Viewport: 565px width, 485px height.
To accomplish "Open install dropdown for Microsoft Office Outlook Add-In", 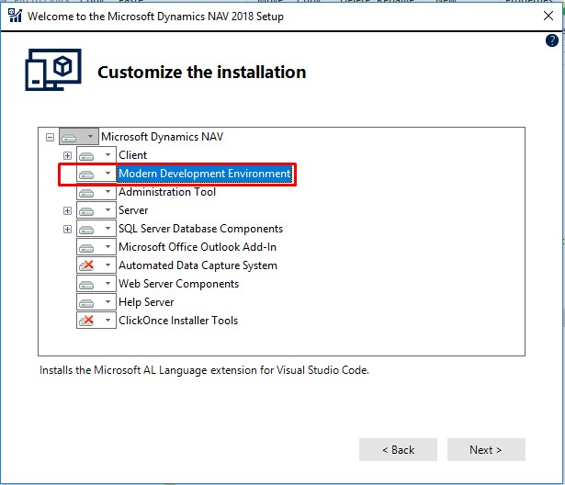I will coord(96,247).
